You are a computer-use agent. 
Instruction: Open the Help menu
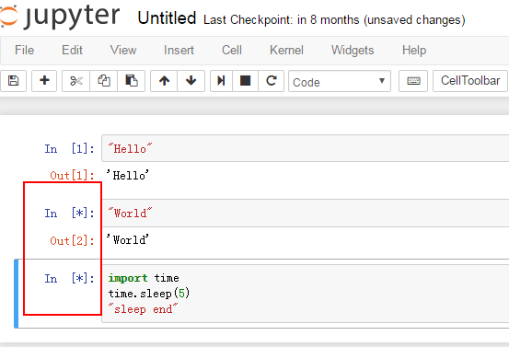(x=414, y=51)
